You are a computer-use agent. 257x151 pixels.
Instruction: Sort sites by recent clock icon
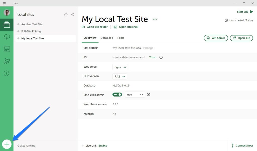(x=66, y=15)
